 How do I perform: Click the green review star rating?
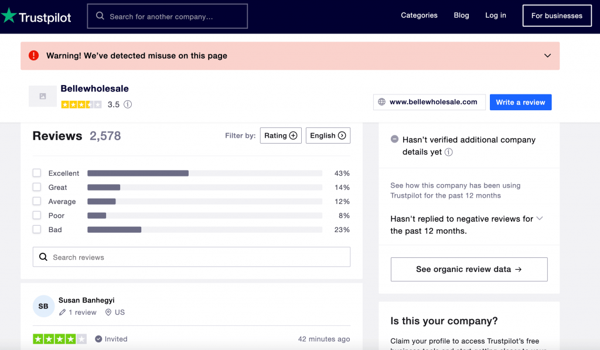[60, 339]
